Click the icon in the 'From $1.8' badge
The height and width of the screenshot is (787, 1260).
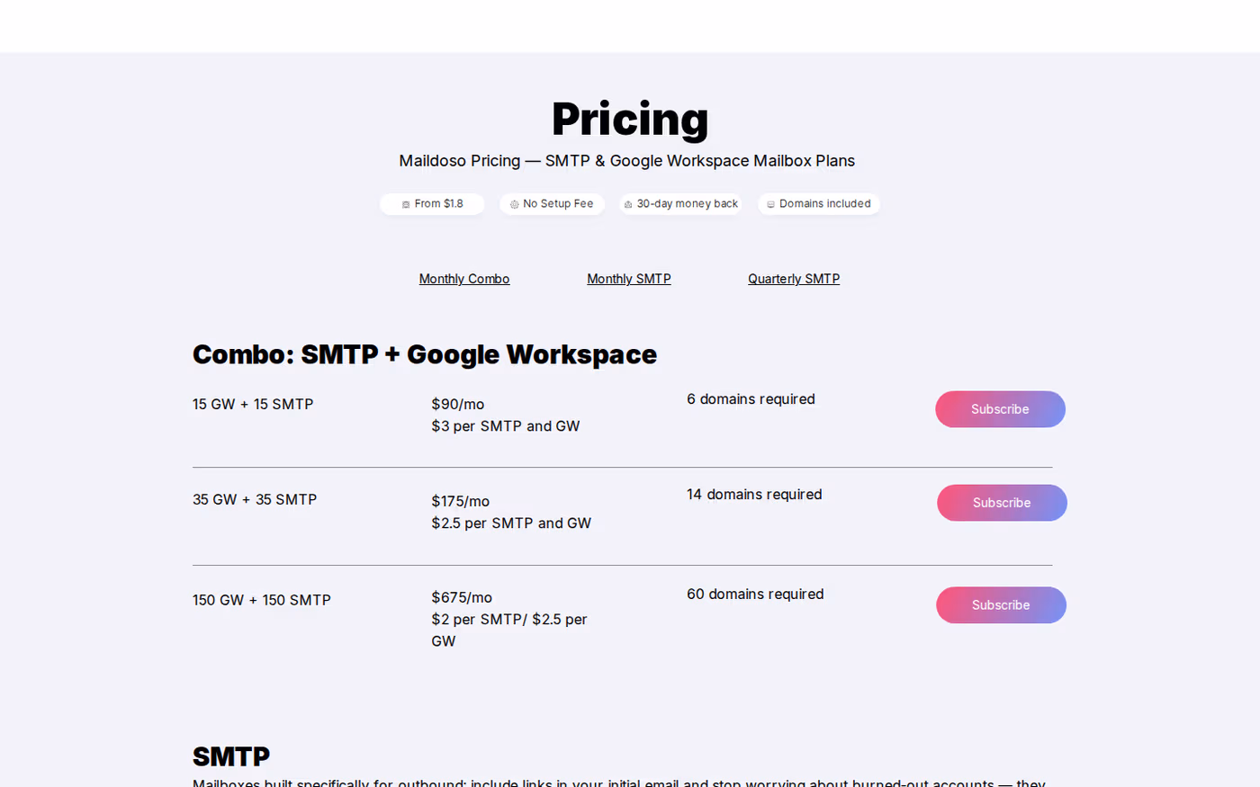pos(406,204)
